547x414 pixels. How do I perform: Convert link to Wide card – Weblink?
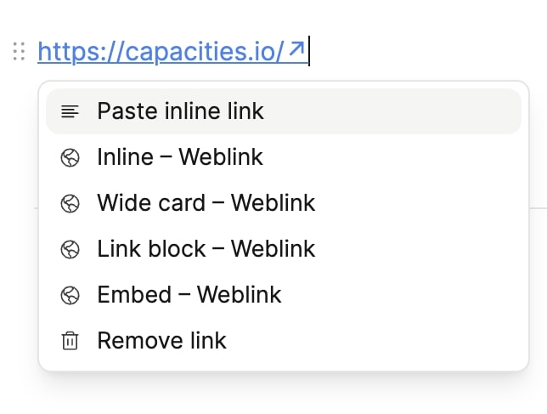206,203
